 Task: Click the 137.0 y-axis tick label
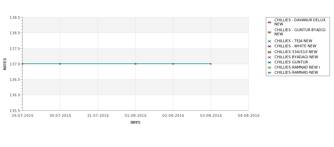15,64
